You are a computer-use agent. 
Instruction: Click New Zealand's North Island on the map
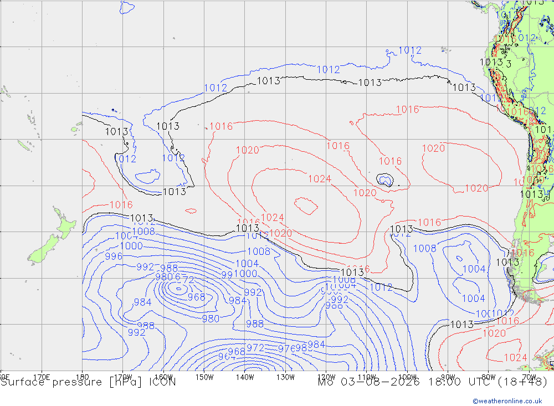(x=65, y=223)
